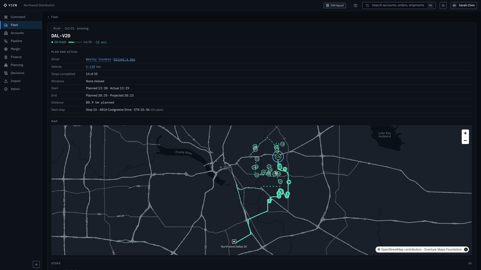This screenshot has height=270, width=481.
Task: Click the Planning icon in sidebar
Action: 6,65
